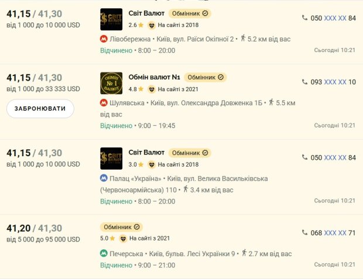Click the green metro icon for Печерська
Viewport: 363px width, 279px height.
[x=104, y=253]
